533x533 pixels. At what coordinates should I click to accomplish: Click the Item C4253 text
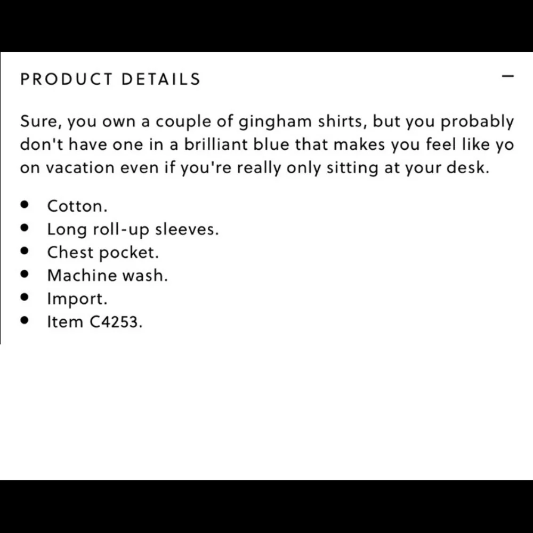coord(95,322)
